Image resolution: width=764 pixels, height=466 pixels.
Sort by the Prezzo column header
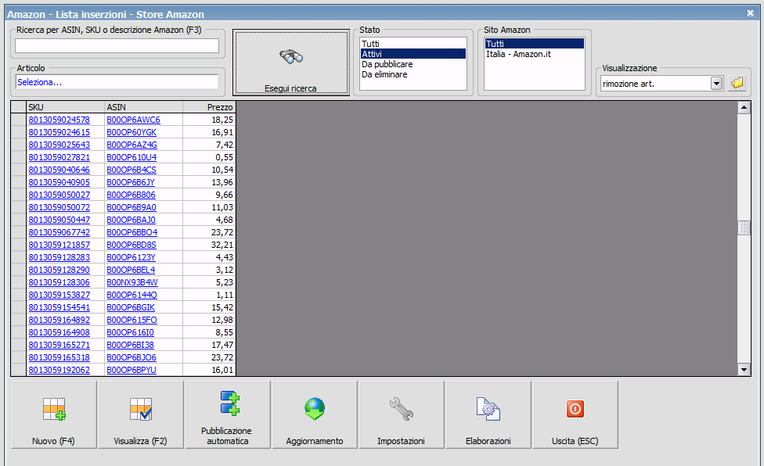pyautogui.click(x=210, y=107)
